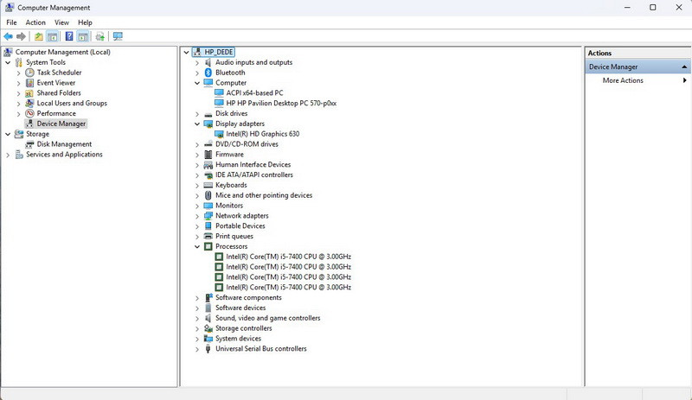Minimize the Computer Management window
Viewport: 692px width, 400px height.
click(627, 8)
